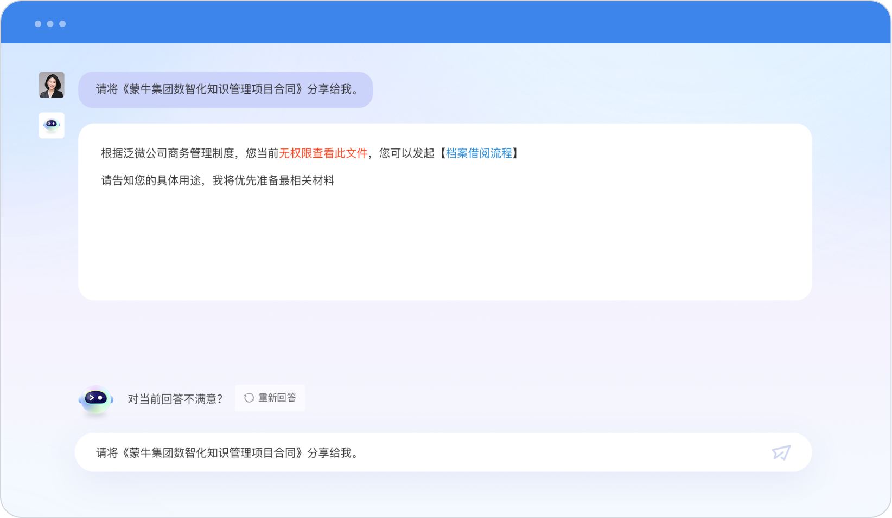Click the red 无权限查看此文件 warning text
This screenshot has height=518, width=892.
coord(323,153)
